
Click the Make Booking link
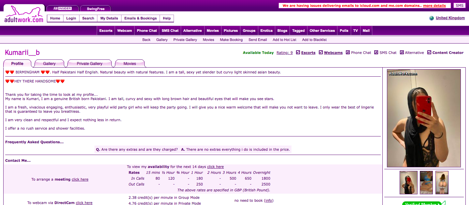231,40
